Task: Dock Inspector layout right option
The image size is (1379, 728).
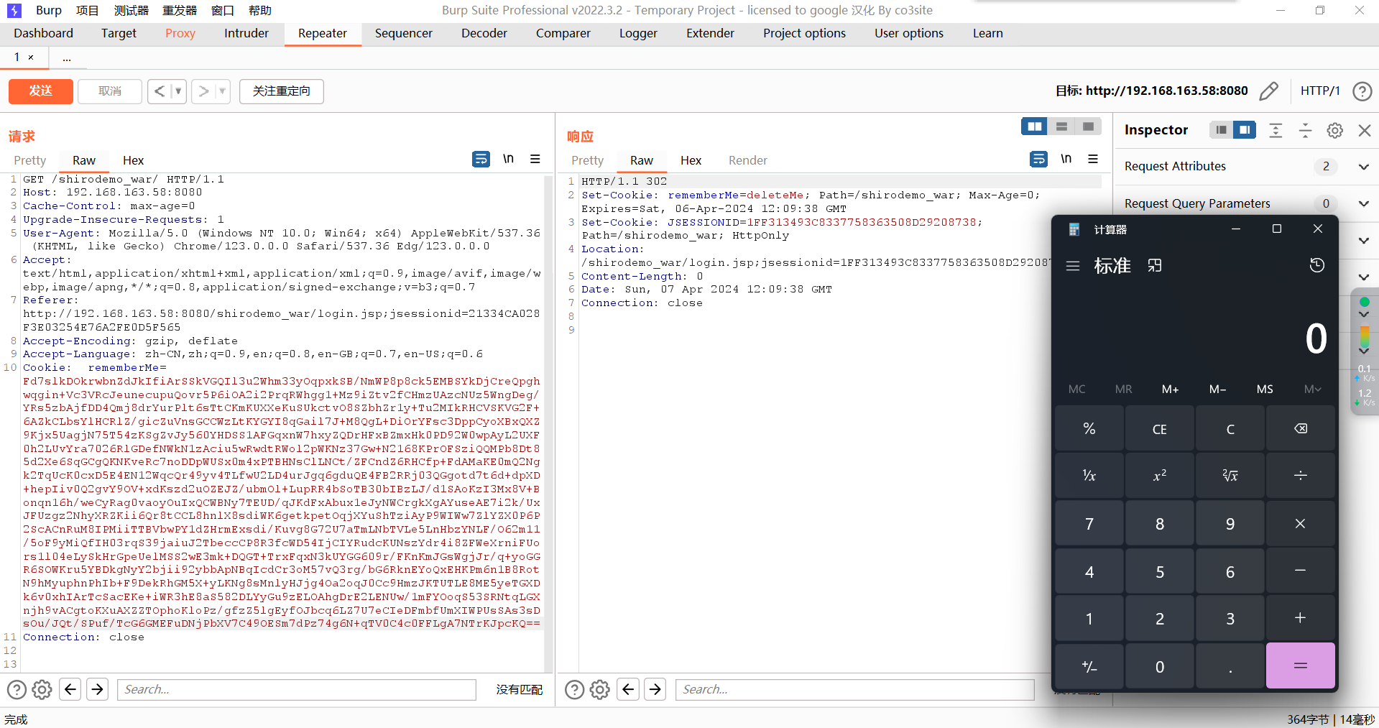Action: 1245,130
